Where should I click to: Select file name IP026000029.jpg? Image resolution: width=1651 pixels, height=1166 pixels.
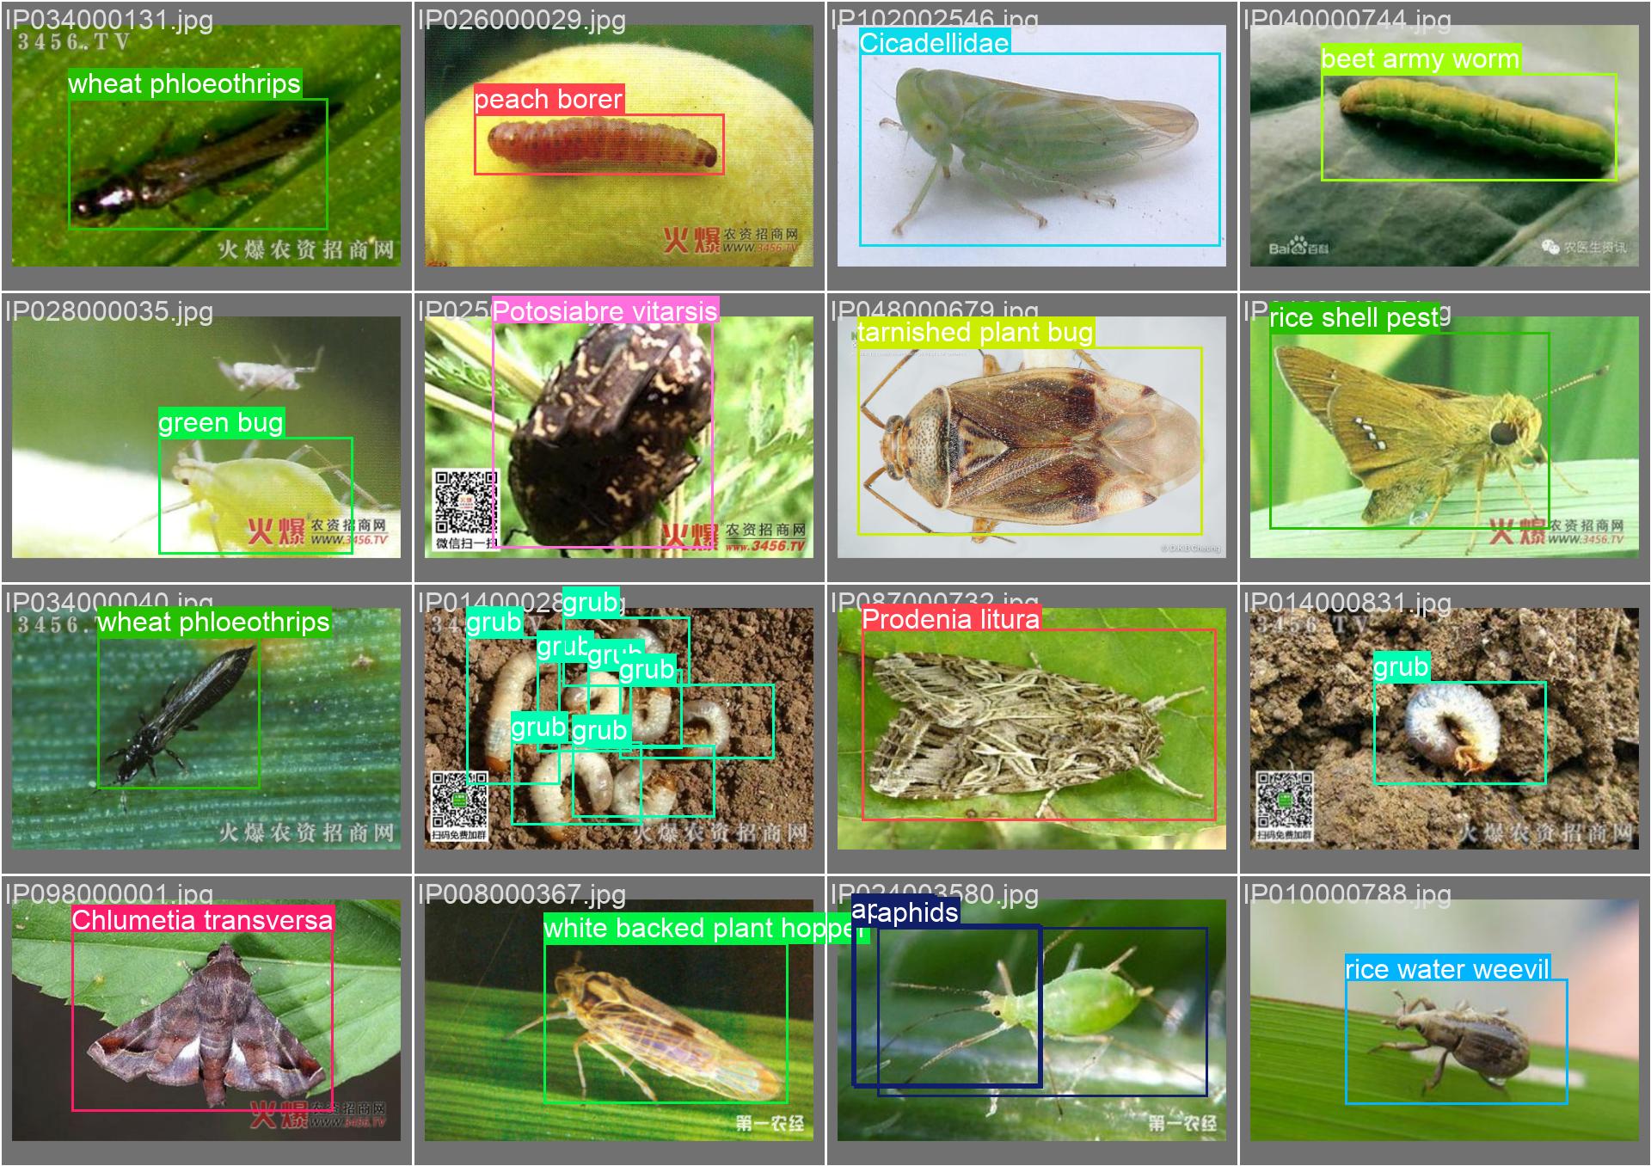pyautogui.click(x=522, y=19)
